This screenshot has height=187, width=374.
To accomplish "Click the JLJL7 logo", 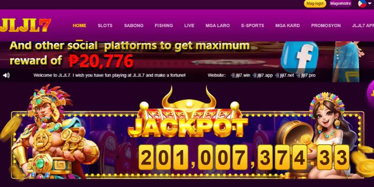I will click(x=26, y=25).
